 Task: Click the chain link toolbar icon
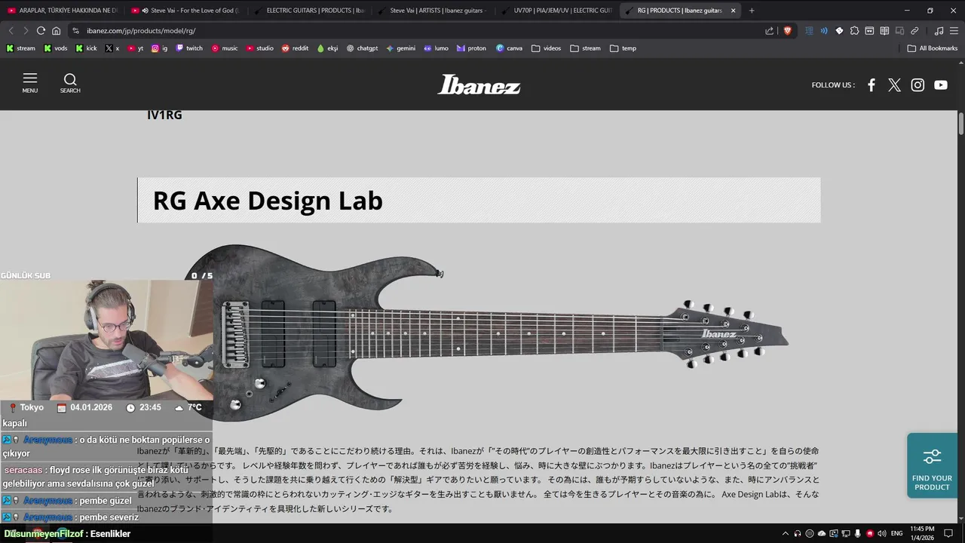point(914,31)
